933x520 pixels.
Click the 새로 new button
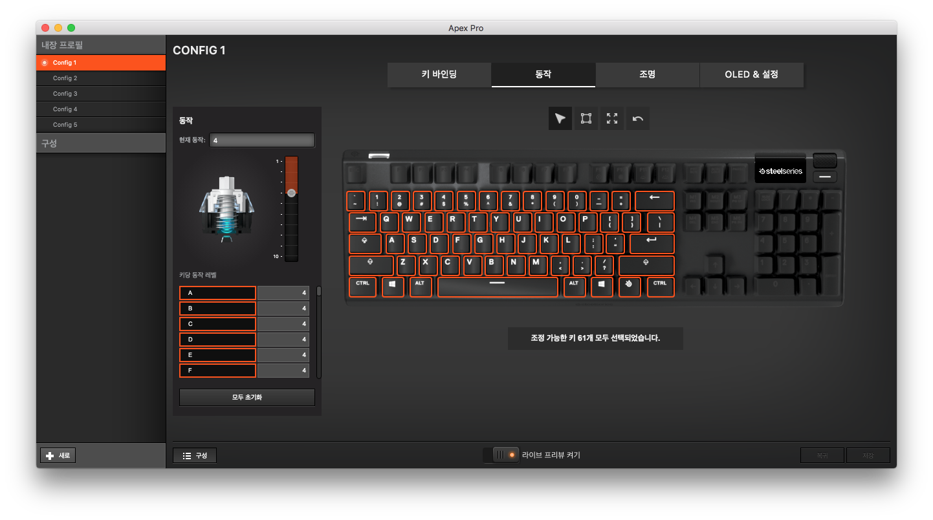(58, 455)
